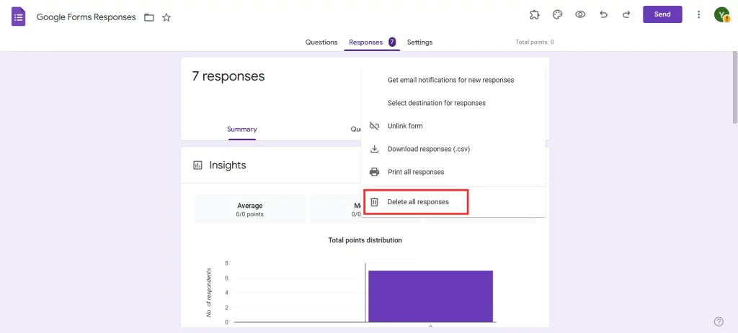Screen dimensions: 738x333
Task: Open the Settings tab
Action: [420, 42]
